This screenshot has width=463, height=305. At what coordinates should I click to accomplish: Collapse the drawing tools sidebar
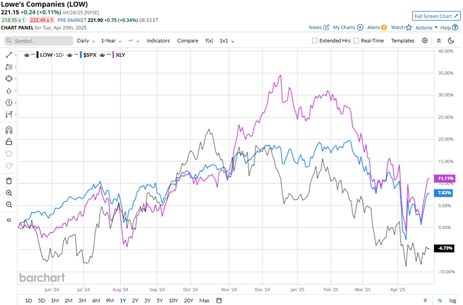coord(9,220)
